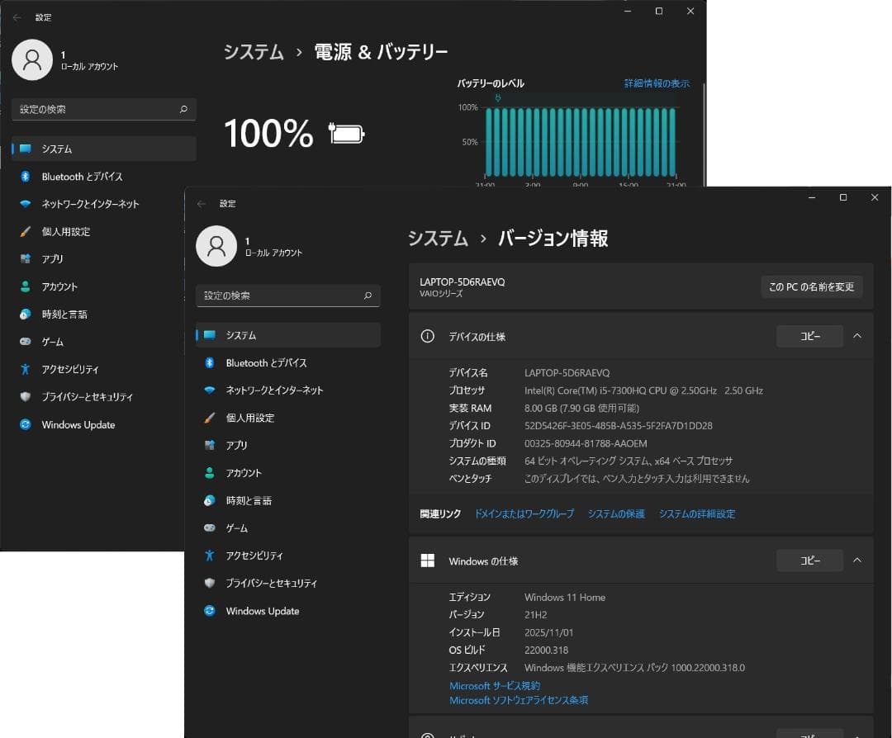Click the accounts icon in the battery window sidebar
This screenshot has width=892, height=738.
click(25, 286)
